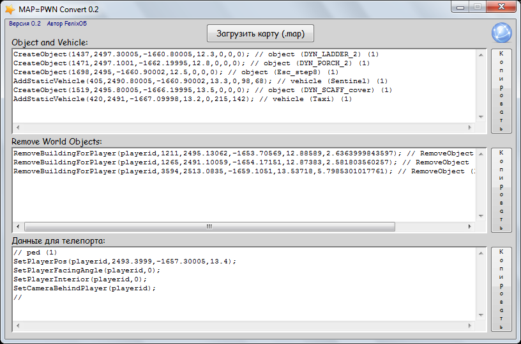Click the Remove World Objects horizontal scrollbar thumb
The width and height of the screenshot is (521, 344).
click(x=209, y=226)
